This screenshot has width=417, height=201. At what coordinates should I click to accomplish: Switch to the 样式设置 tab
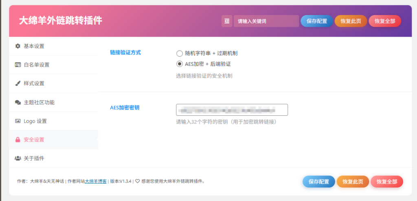[34, 84]
